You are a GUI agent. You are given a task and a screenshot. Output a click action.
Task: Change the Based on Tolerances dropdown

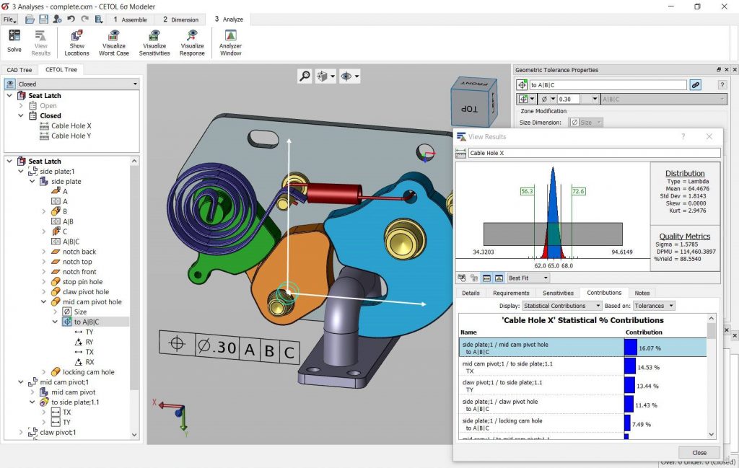point(653,306)
